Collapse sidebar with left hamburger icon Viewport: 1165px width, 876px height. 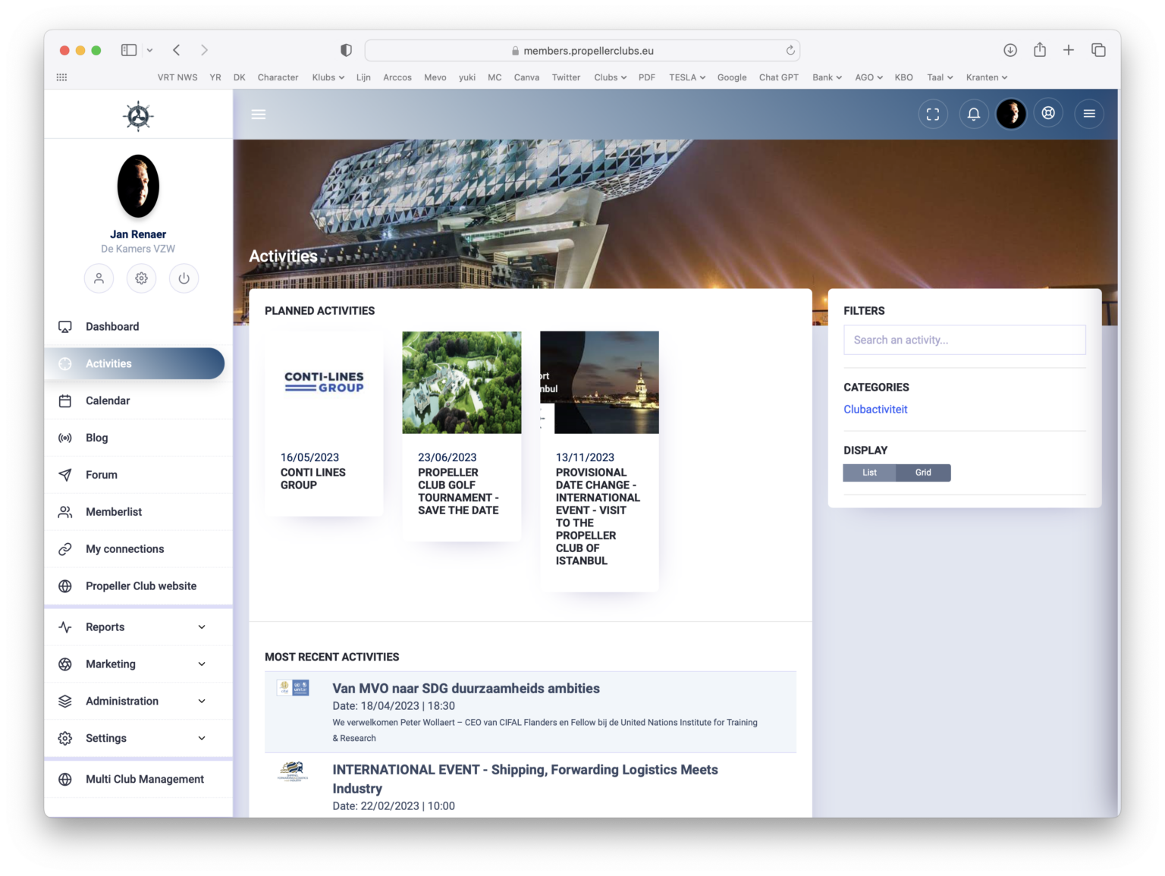pos(259,115)
